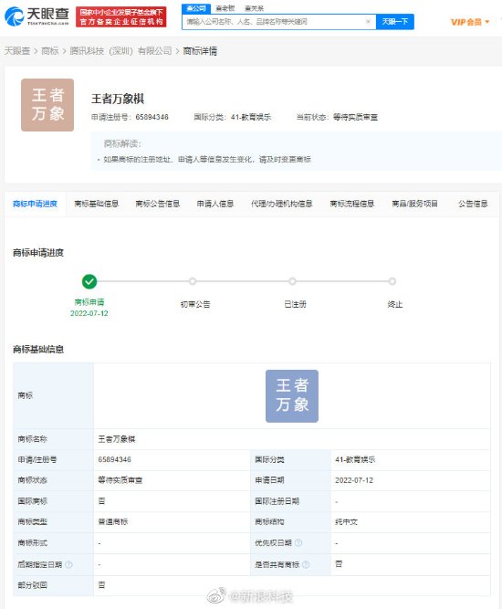Click the header 41-教育娱乐 classification text
Viewport: 502px width, 609px height.
(x=251, y=117)
